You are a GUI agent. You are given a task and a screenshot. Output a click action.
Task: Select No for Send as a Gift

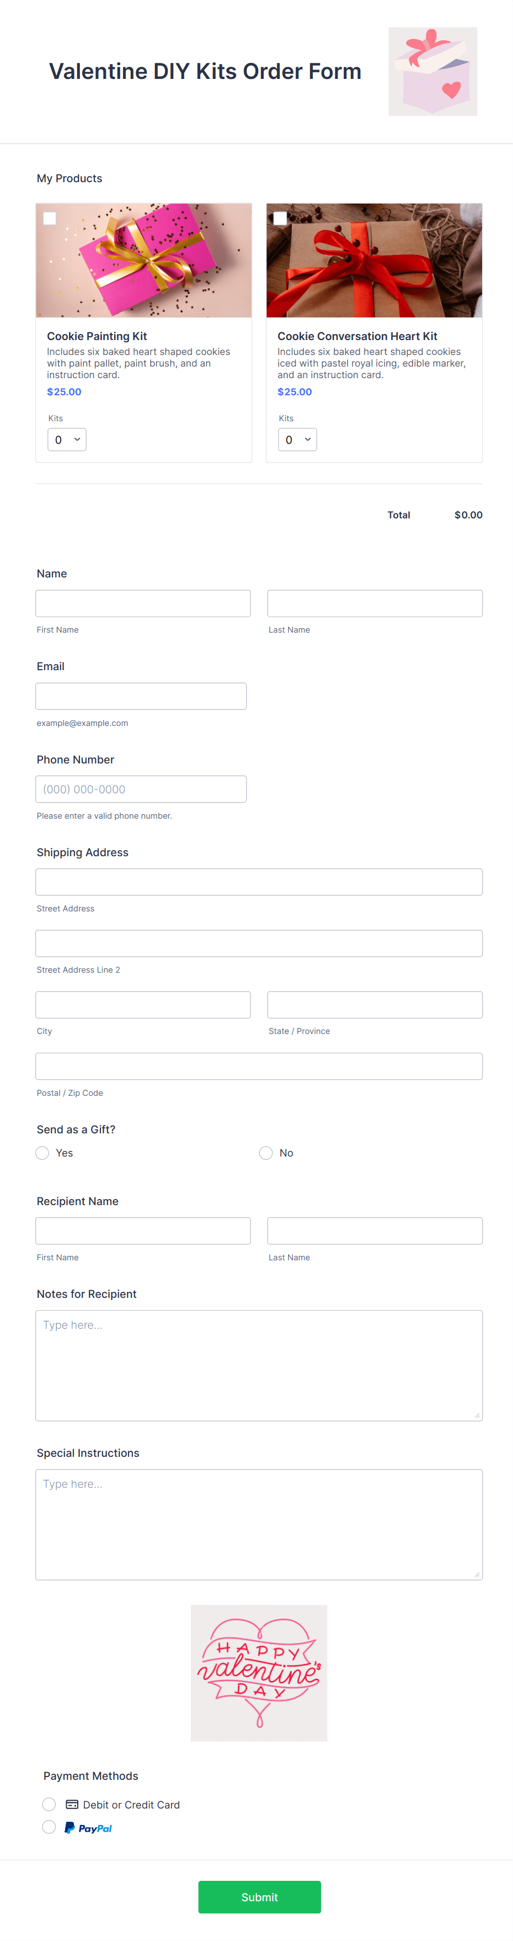(x=266, y=1153)
